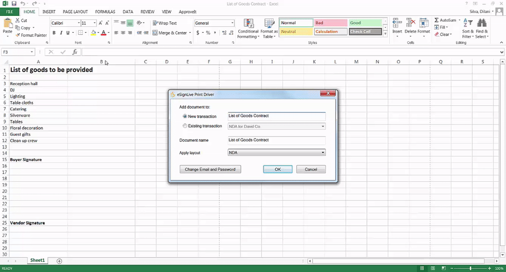Click the Increase Decimal icon

225,33
